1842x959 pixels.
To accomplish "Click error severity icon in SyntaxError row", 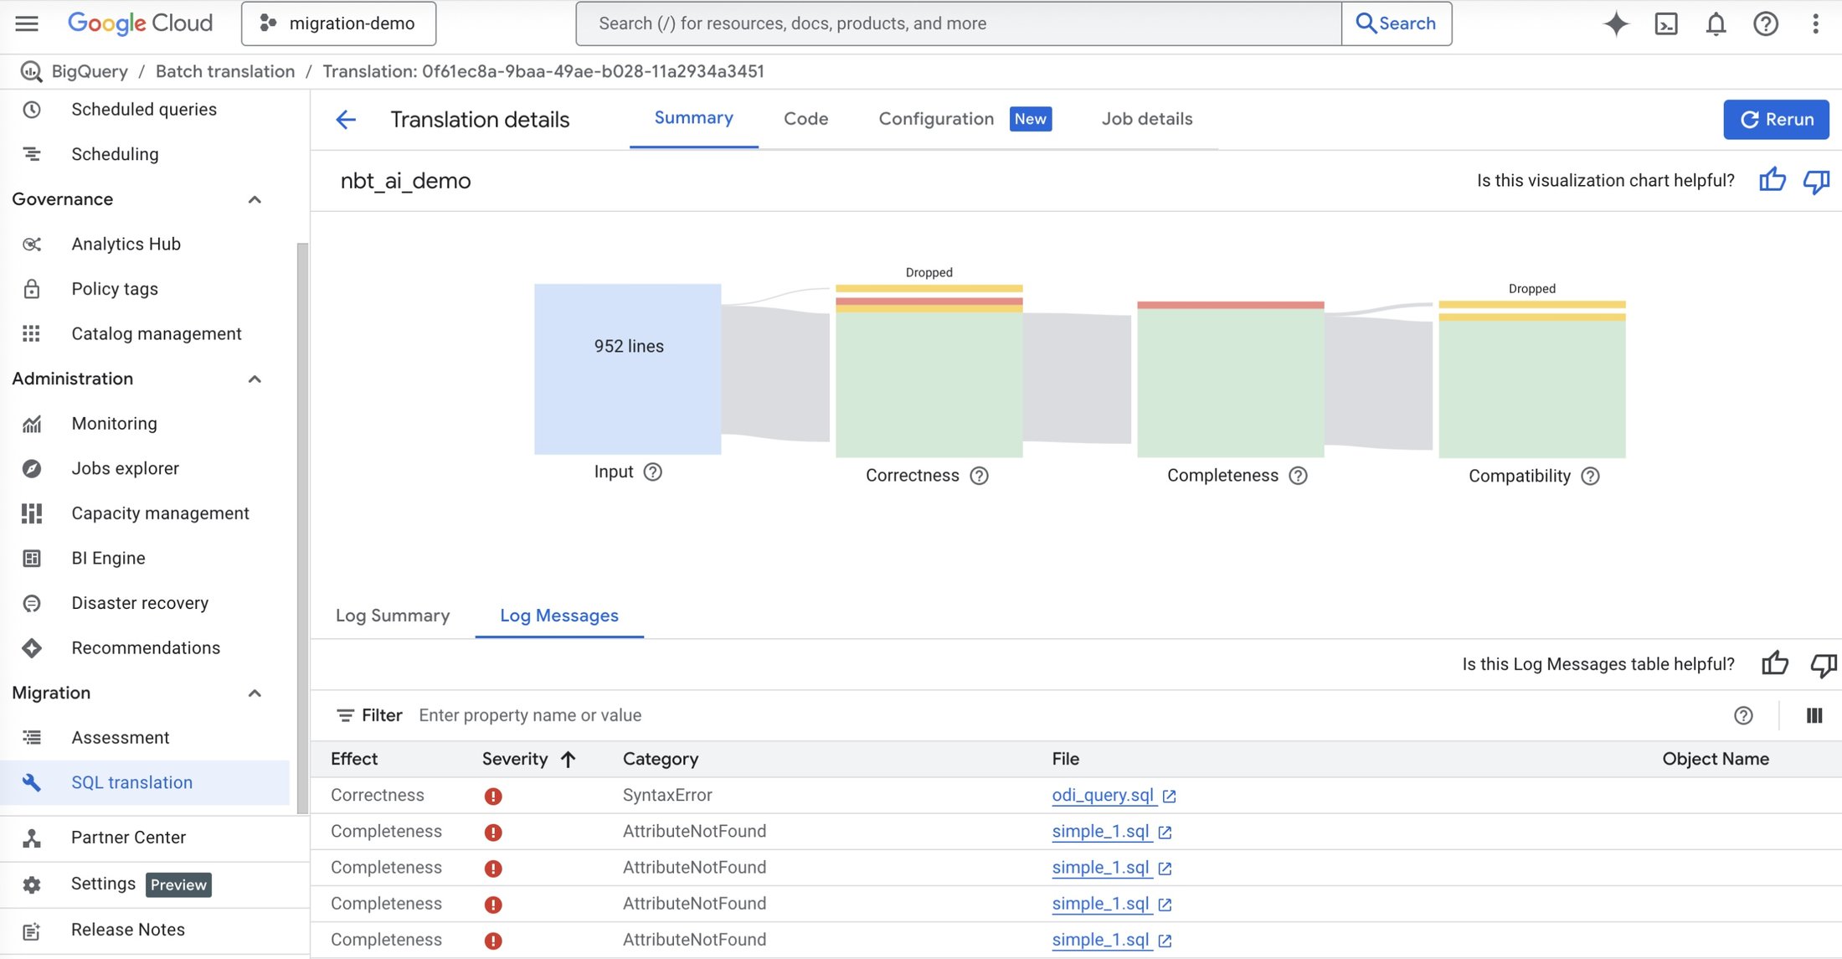I will [x=493, y=796].
